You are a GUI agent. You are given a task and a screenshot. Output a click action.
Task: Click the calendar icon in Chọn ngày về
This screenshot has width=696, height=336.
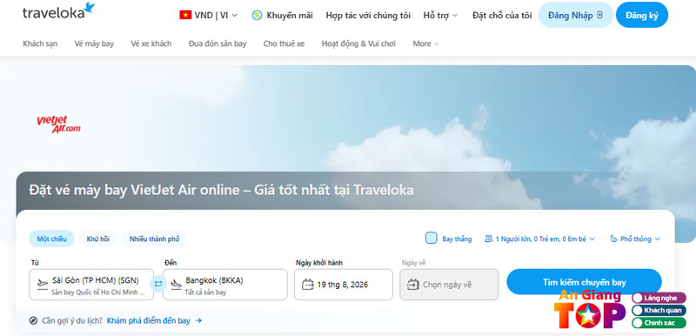(412, 285)
